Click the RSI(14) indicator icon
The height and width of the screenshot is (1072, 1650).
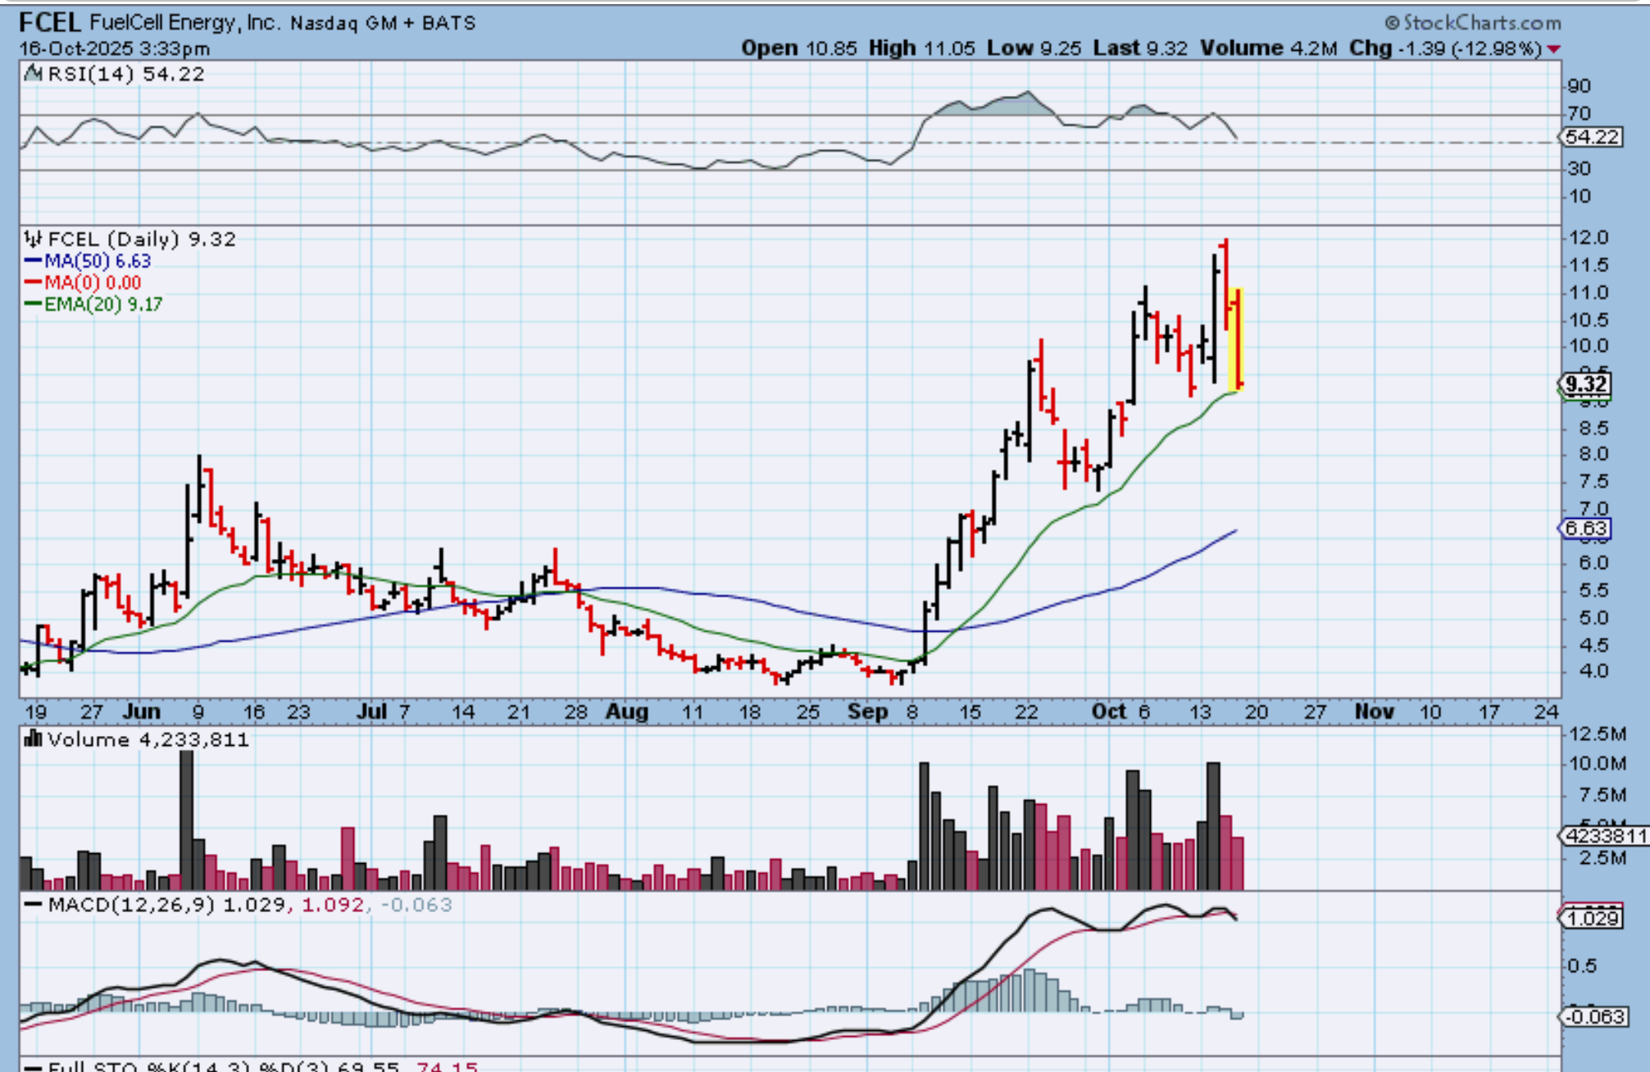tap(33, 74)
